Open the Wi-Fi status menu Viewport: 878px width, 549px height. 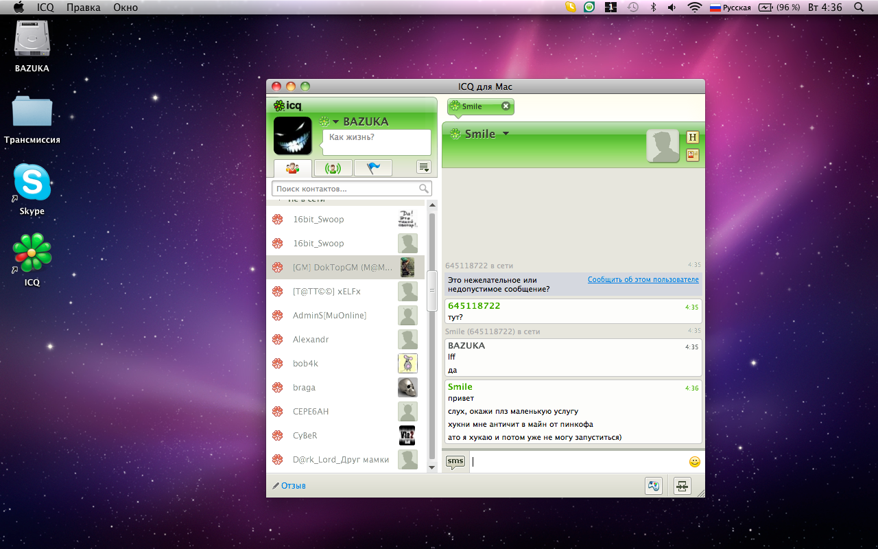coord(695,8)
